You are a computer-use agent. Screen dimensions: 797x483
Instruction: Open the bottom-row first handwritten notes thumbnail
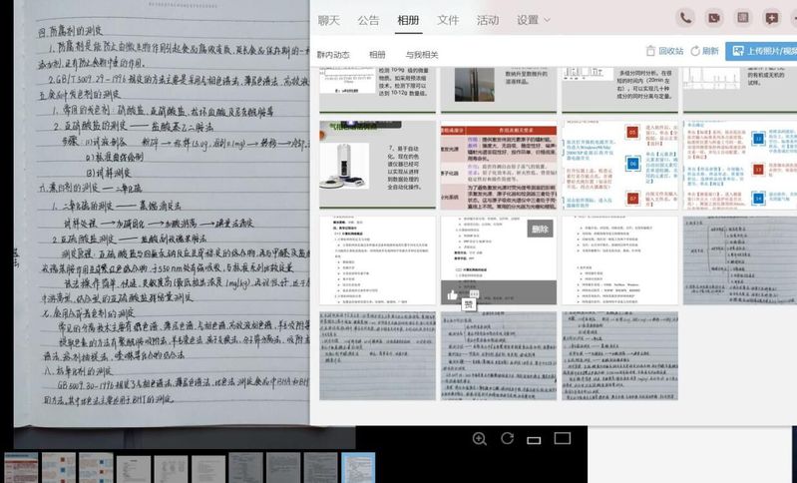377,355
